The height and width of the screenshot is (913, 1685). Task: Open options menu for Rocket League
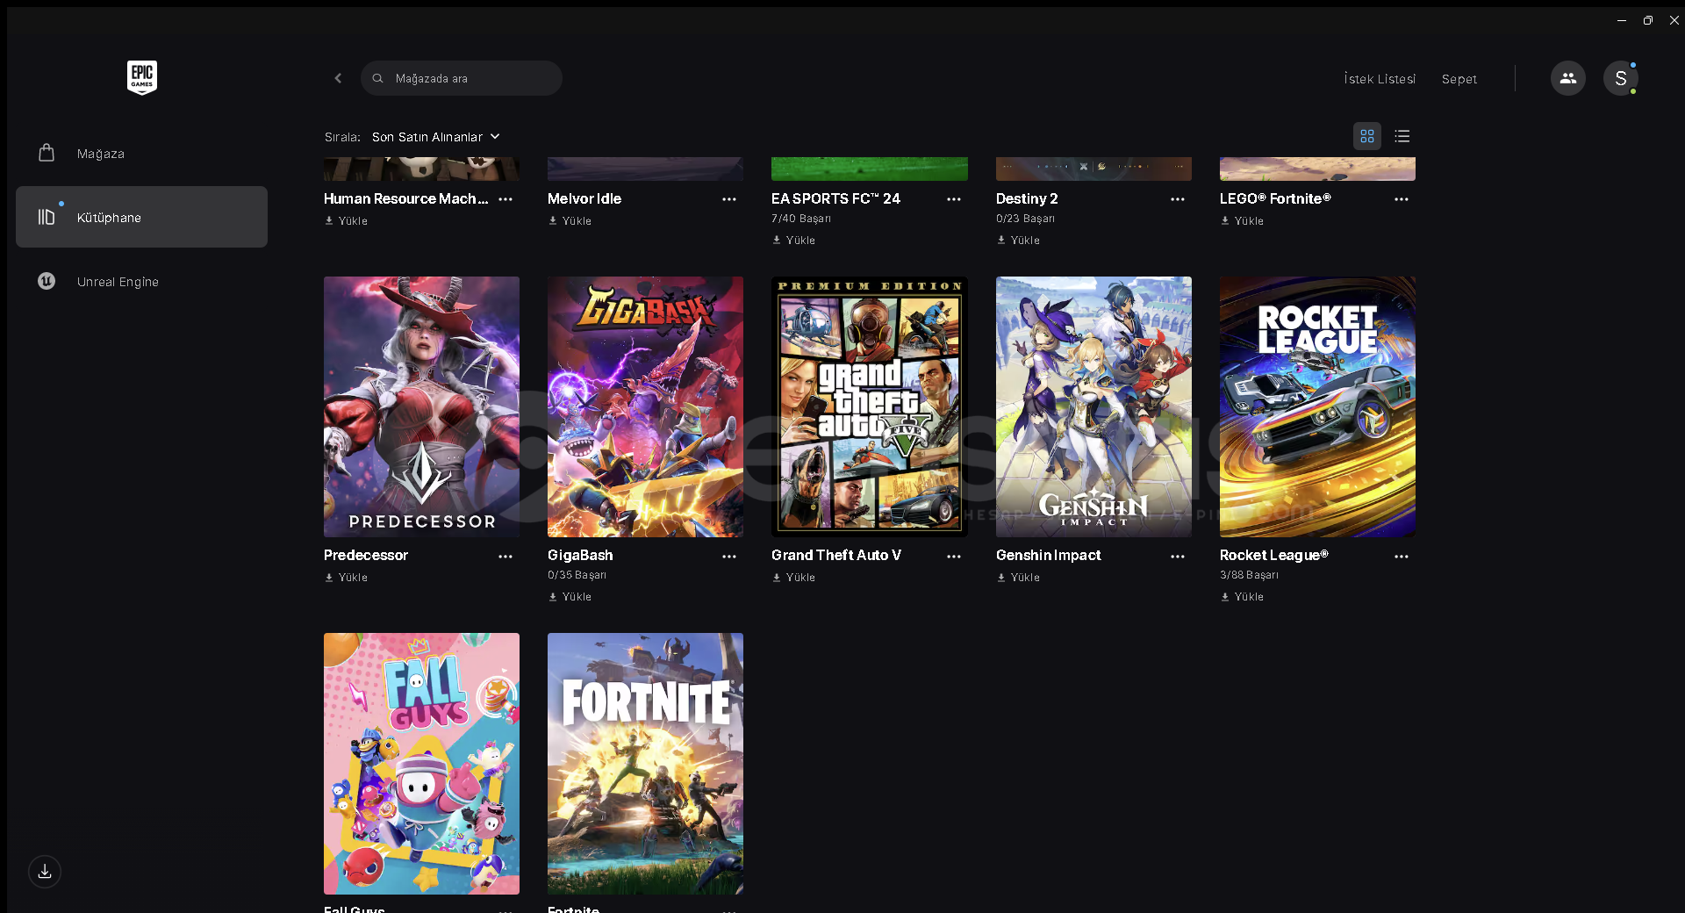(1402, 557)
